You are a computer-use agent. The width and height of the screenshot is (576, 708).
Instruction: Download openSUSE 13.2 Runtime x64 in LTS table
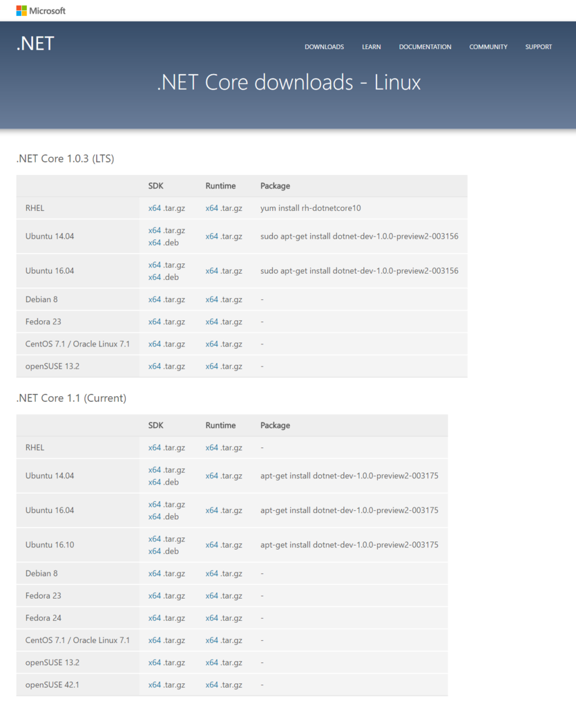coord(212,366)
